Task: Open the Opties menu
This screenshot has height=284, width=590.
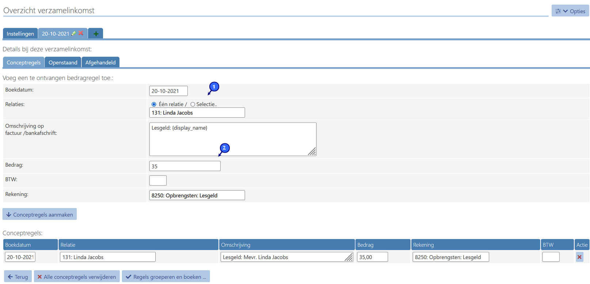Action: (570, 11)
